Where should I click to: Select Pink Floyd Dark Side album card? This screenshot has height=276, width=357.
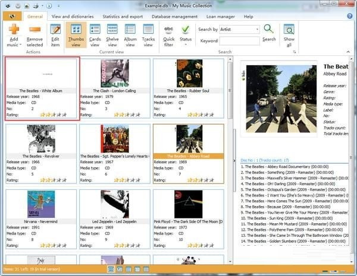188,205
